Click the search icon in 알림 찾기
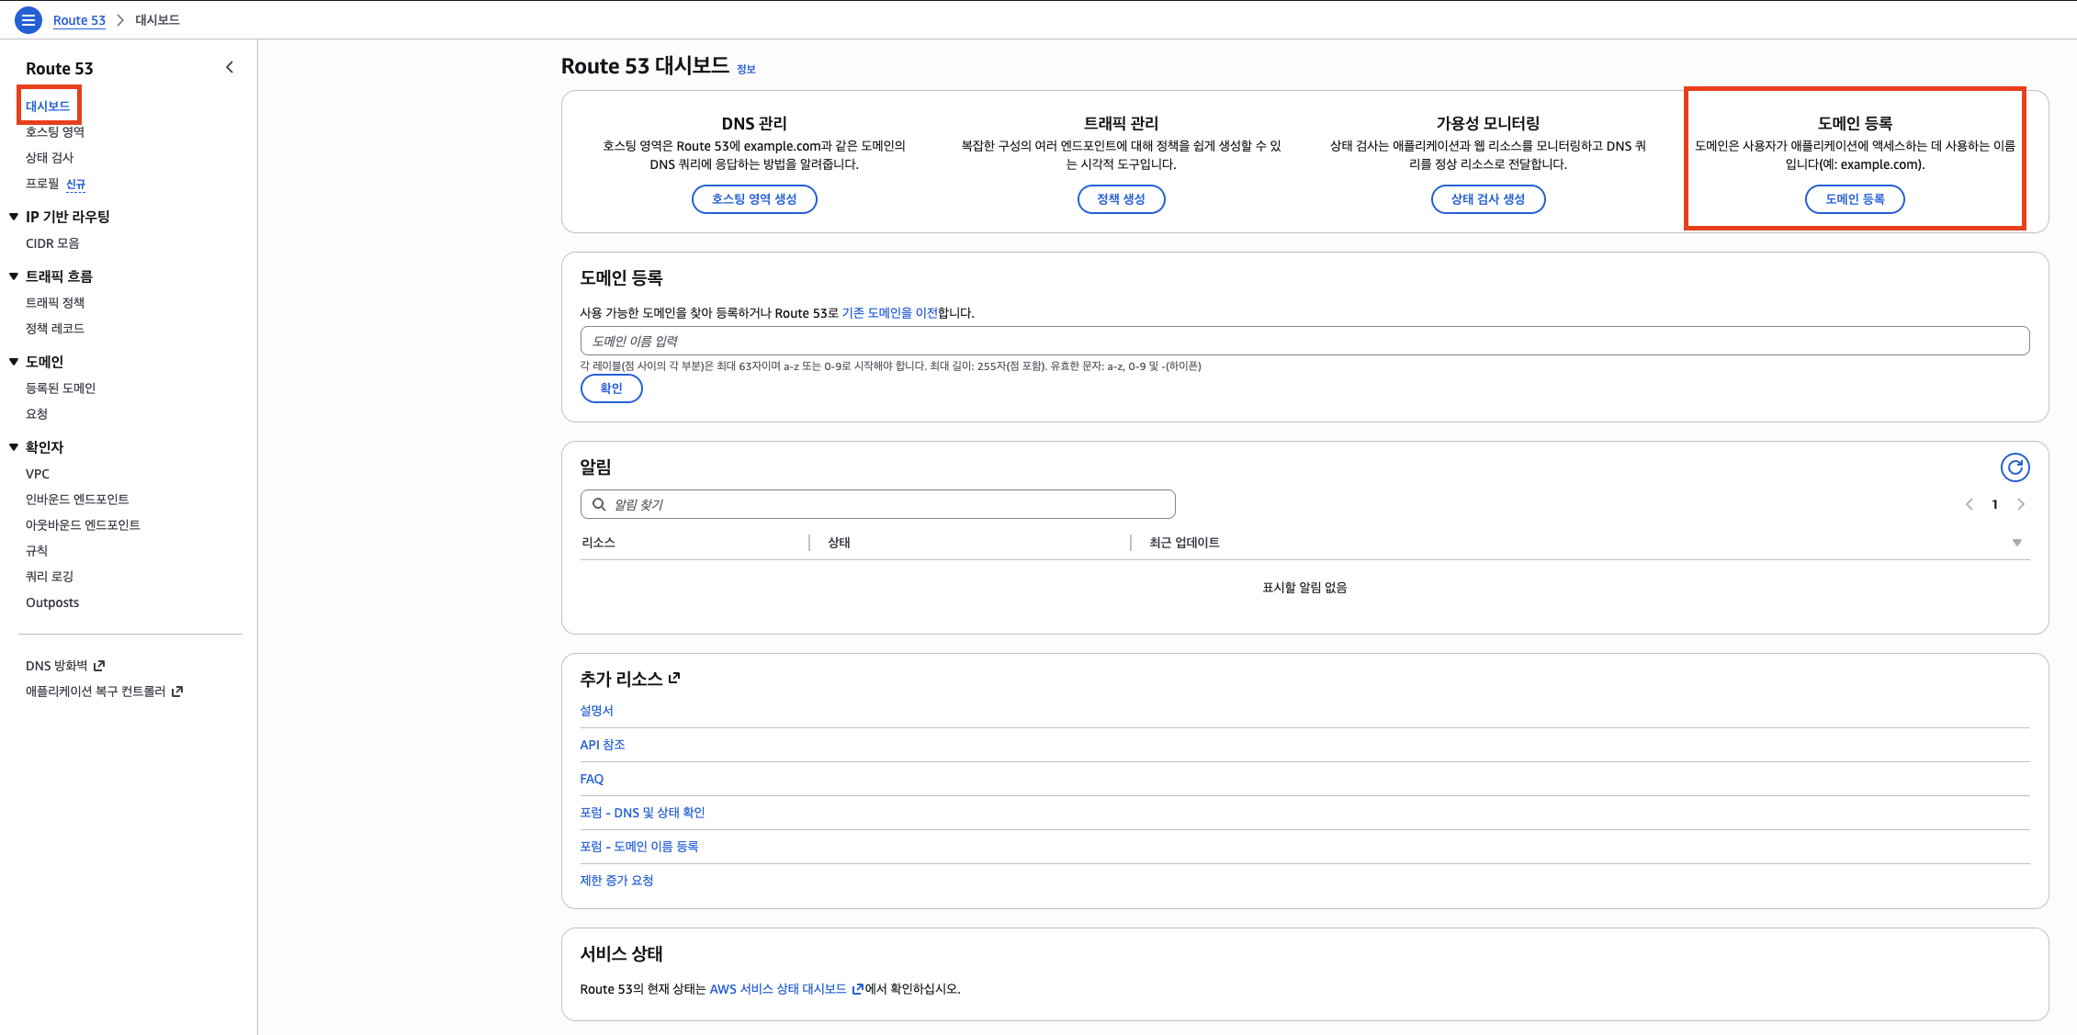2077x1035 pixels. [x=599, y=504]
